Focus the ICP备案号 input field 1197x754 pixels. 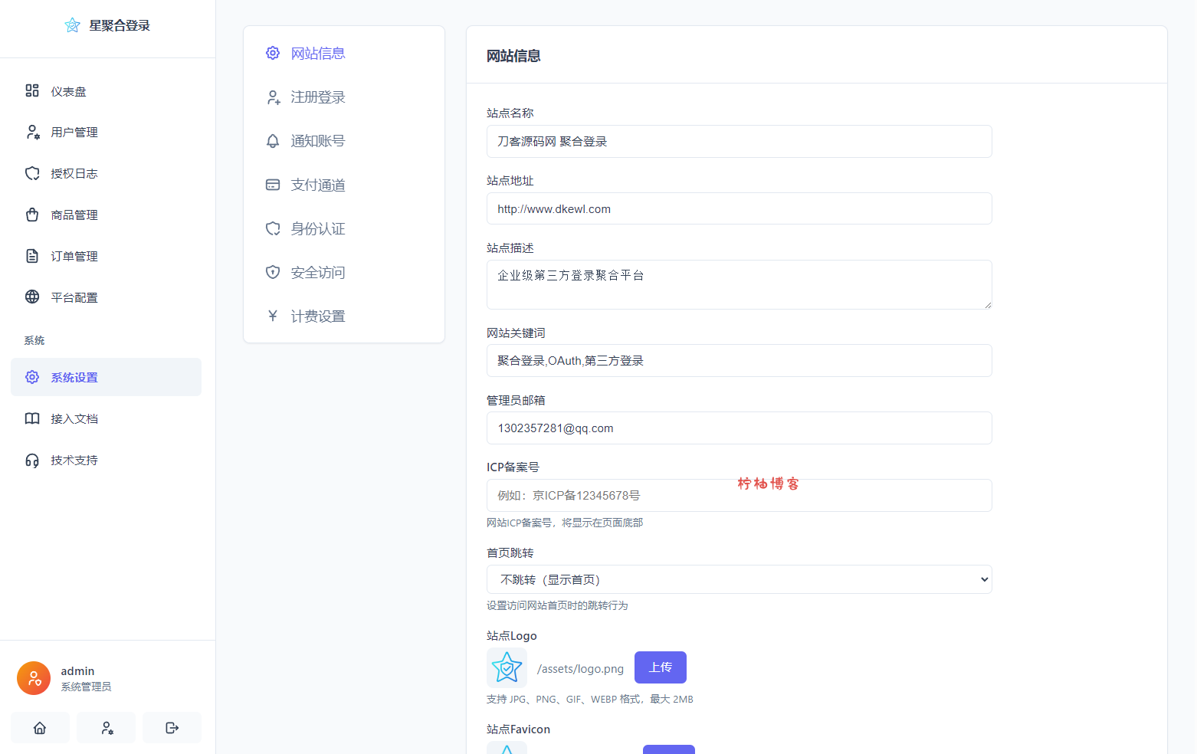[x=739, y=496]
